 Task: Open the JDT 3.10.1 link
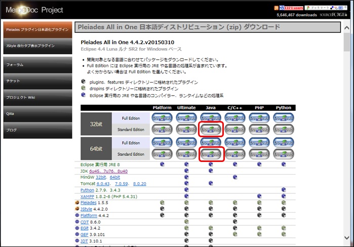[84, 241]
